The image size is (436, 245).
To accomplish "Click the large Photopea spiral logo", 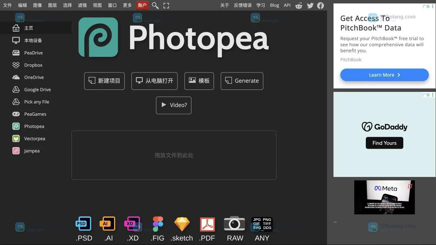I will [x=98, y=37].
